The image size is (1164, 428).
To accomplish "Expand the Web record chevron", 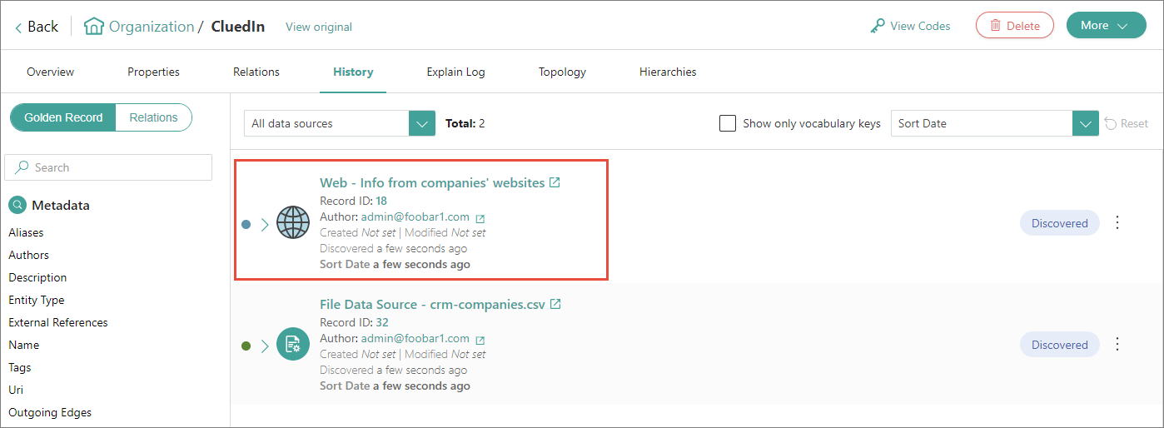I will pos(265,224).
